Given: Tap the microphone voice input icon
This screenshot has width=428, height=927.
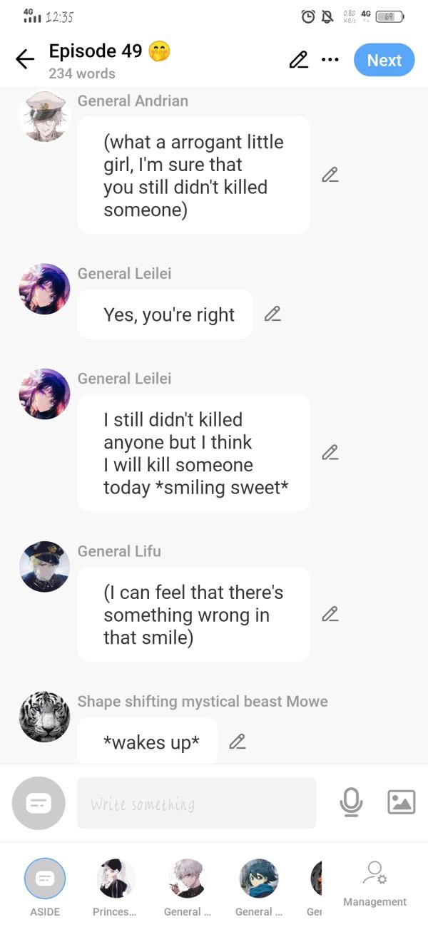Looking at the screenshot, I should pos(350,802).
